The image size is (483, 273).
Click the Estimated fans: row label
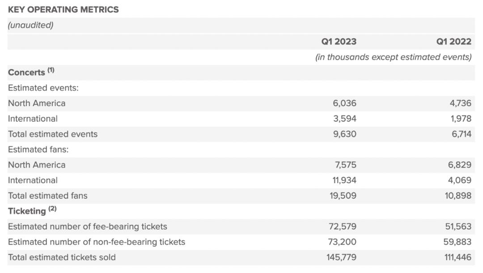pos(38,149)
